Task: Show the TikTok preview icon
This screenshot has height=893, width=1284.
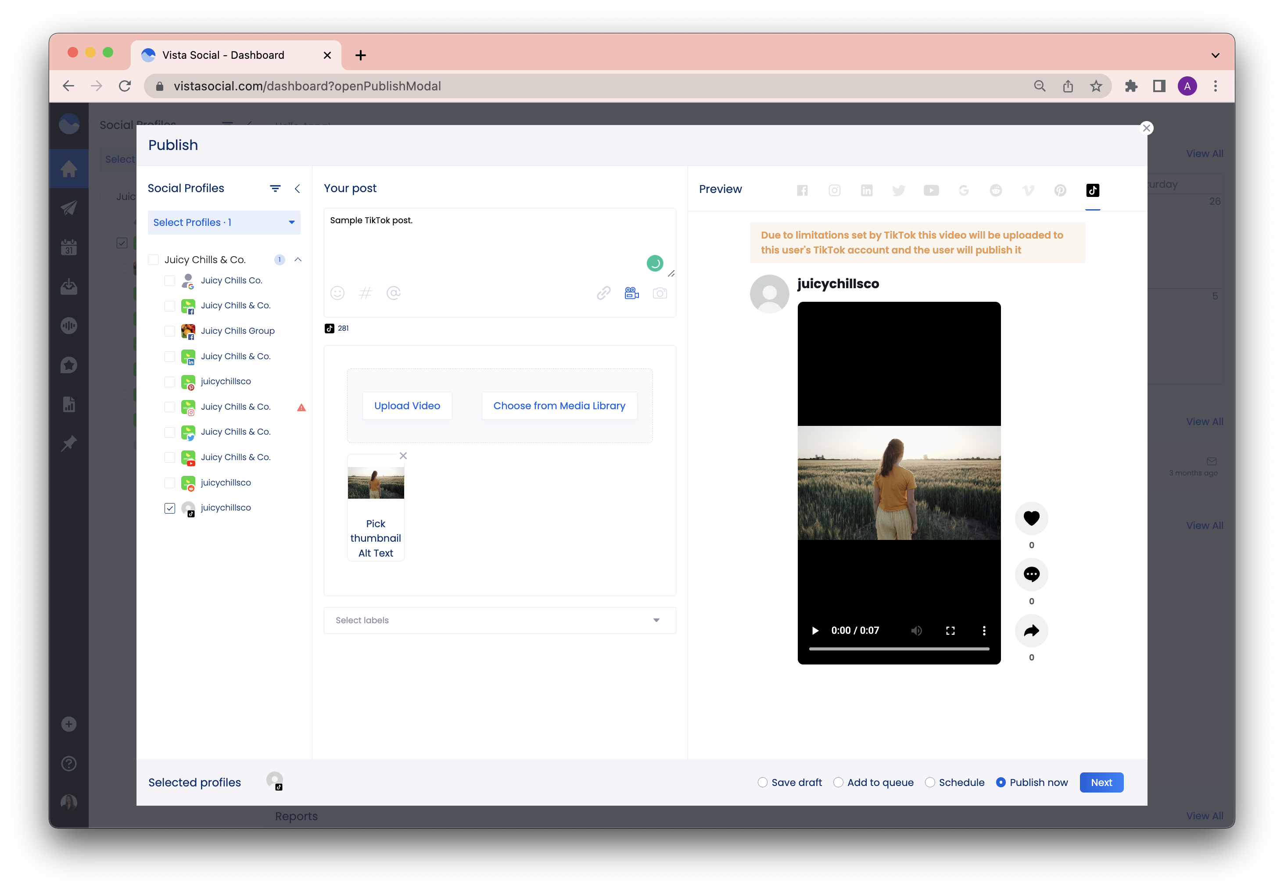Action: (x=1092, y=190)
